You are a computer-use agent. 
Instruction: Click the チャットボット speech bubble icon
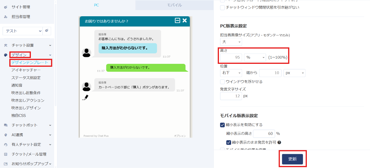tap(6, 125)
